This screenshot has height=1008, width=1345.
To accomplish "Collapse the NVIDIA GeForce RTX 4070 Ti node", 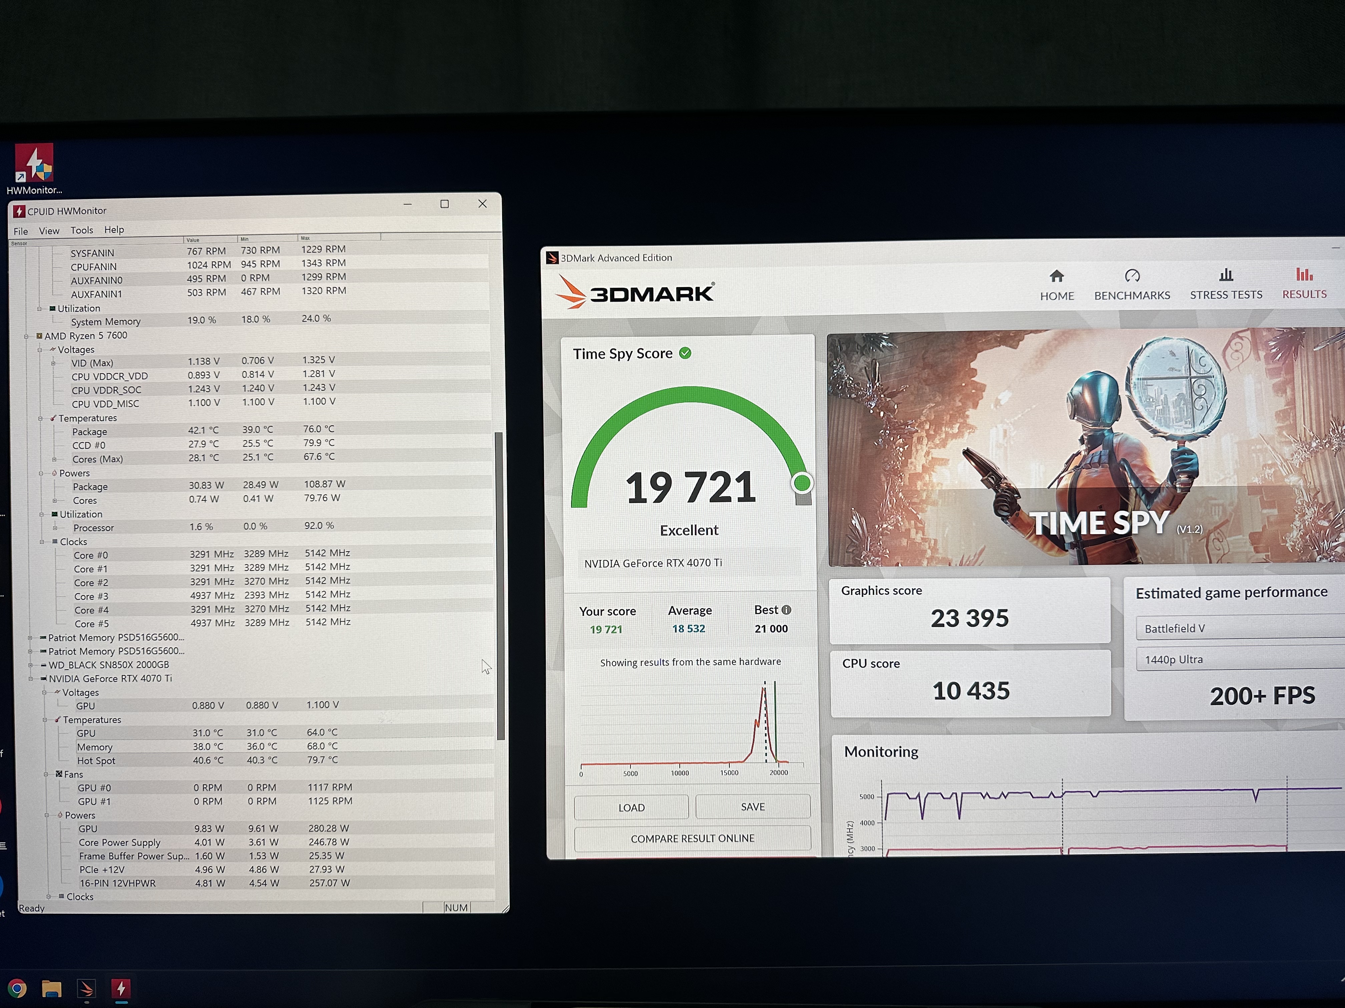I will click(31, 679).
